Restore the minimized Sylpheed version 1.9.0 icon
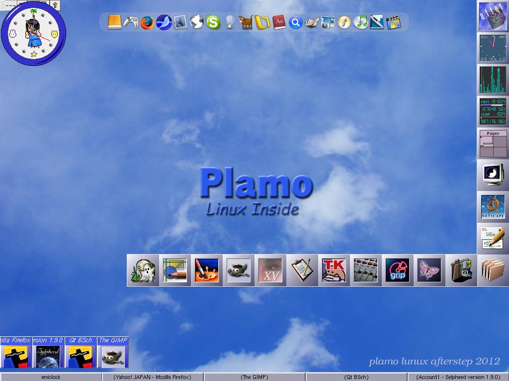 pyautogui.click(x=48, y=353)
